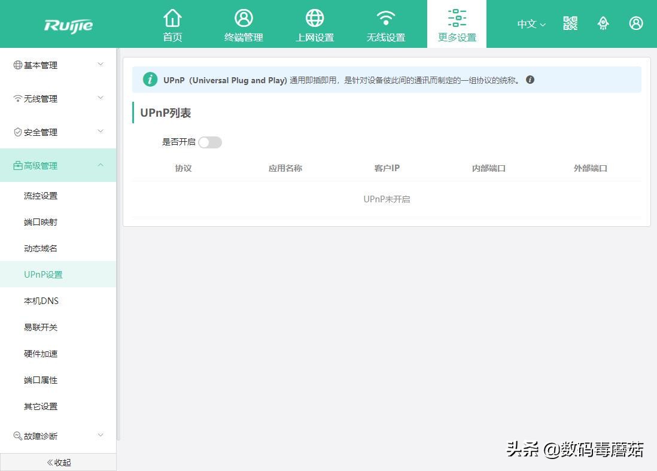Viewport: 657px width, 471px height.
Task: Click the 安全管理 collapse chevron
Action: pos(100,132)
